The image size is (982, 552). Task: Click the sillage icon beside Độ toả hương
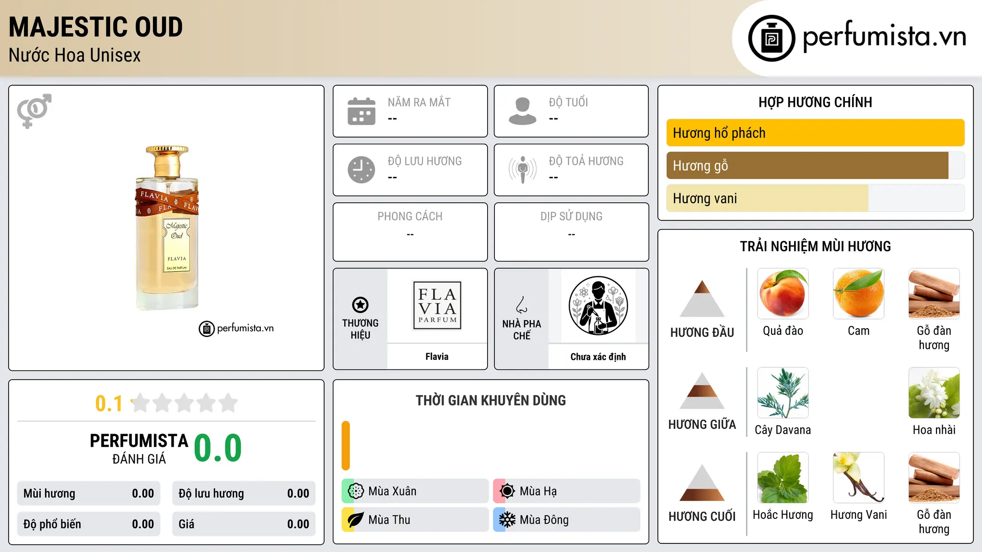pos(523,170)
